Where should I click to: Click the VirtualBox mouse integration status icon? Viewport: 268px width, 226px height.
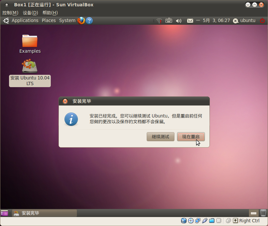(228, 221)
